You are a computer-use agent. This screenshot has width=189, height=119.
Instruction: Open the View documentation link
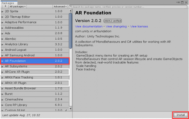(x=89, y=26)
